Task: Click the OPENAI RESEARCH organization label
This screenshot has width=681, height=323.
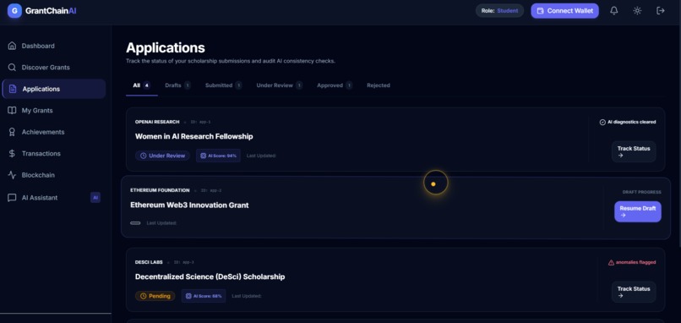Action: point(157,122)
